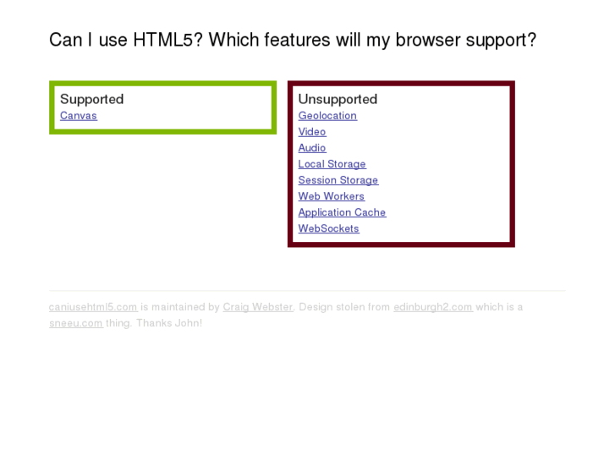
Task: Open the Canvas link
Action: pyautogui.click(x=79, y=116)
